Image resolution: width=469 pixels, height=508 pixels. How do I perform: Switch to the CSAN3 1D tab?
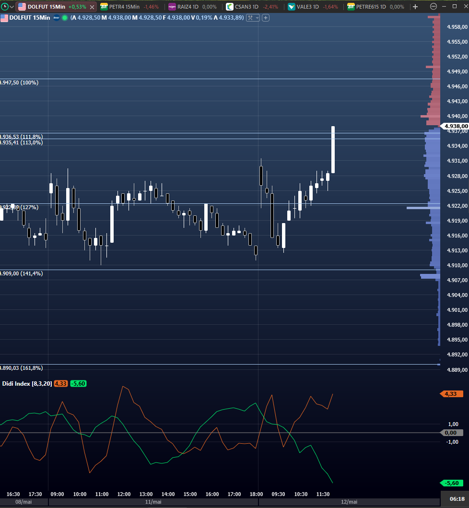point(252,7)
